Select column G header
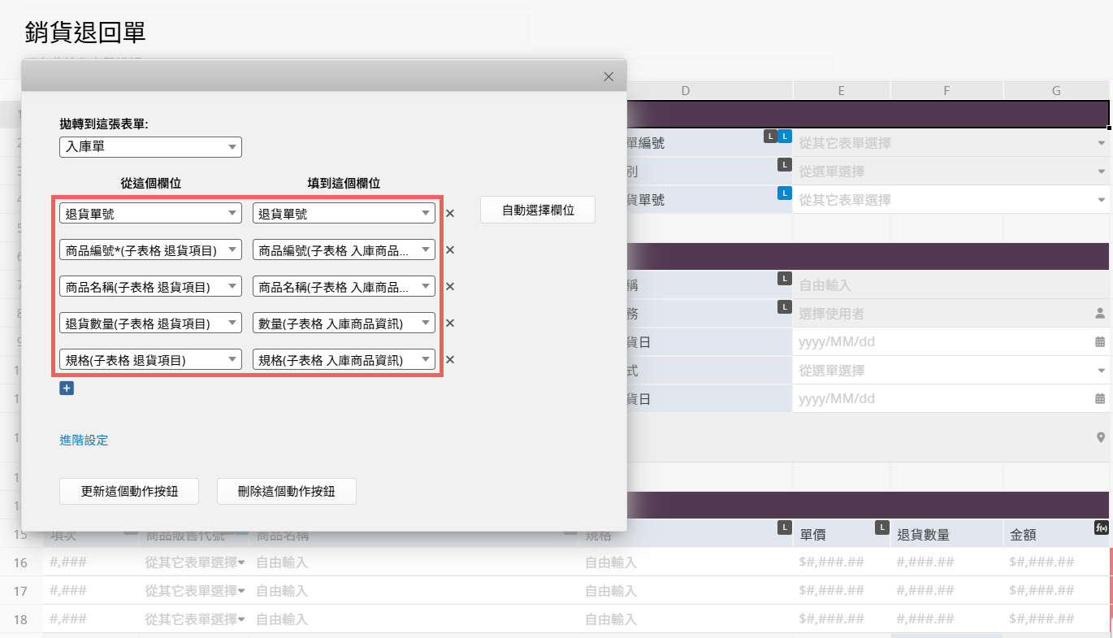Image resolution: width=1113 pixels, height=638 pixels. 1056,91
